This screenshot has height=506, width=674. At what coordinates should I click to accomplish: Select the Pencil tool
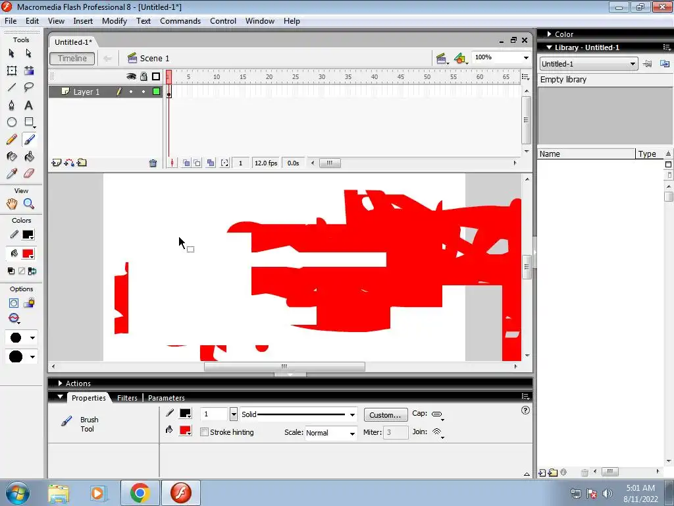(12, 140)
